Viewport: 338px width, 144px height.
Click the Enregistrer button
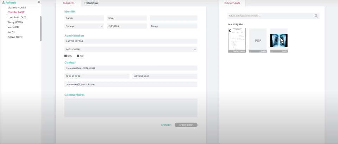pyautogui.click(x=186, y=125)
